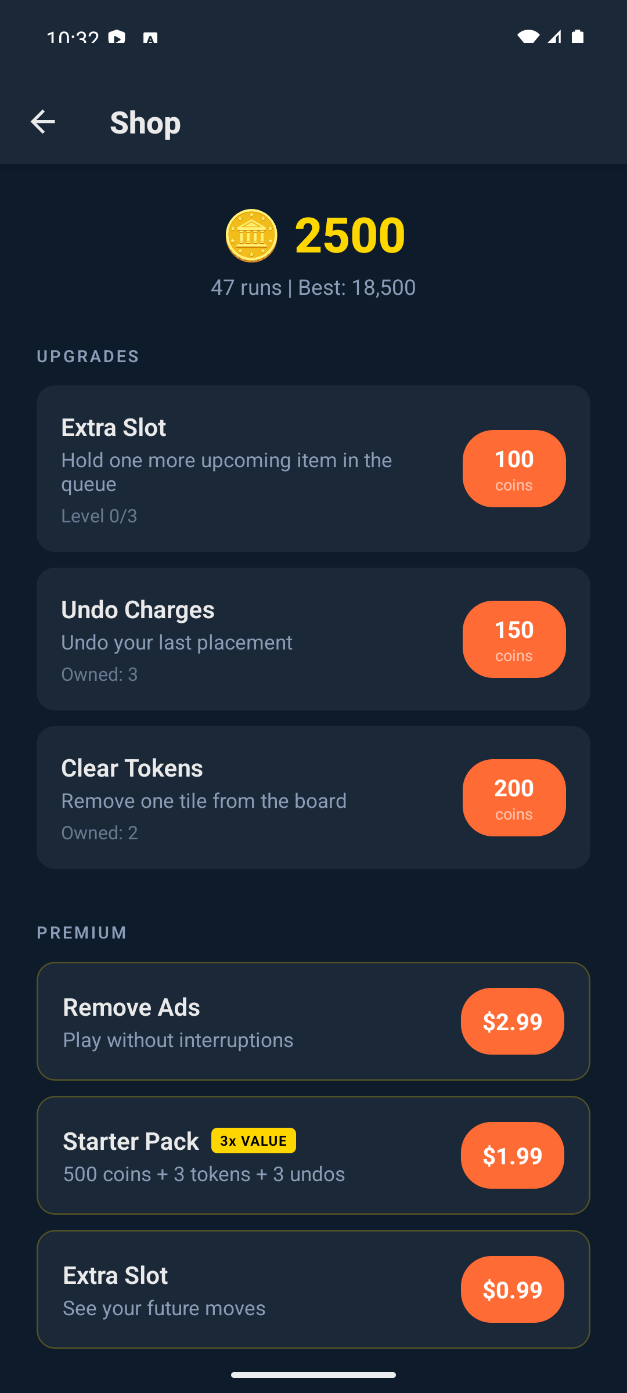Purchase Undo Charges for 150 coins
The width and height of the screenshot is (627, 1393).
pyautogui.click(x=514, y=639)
